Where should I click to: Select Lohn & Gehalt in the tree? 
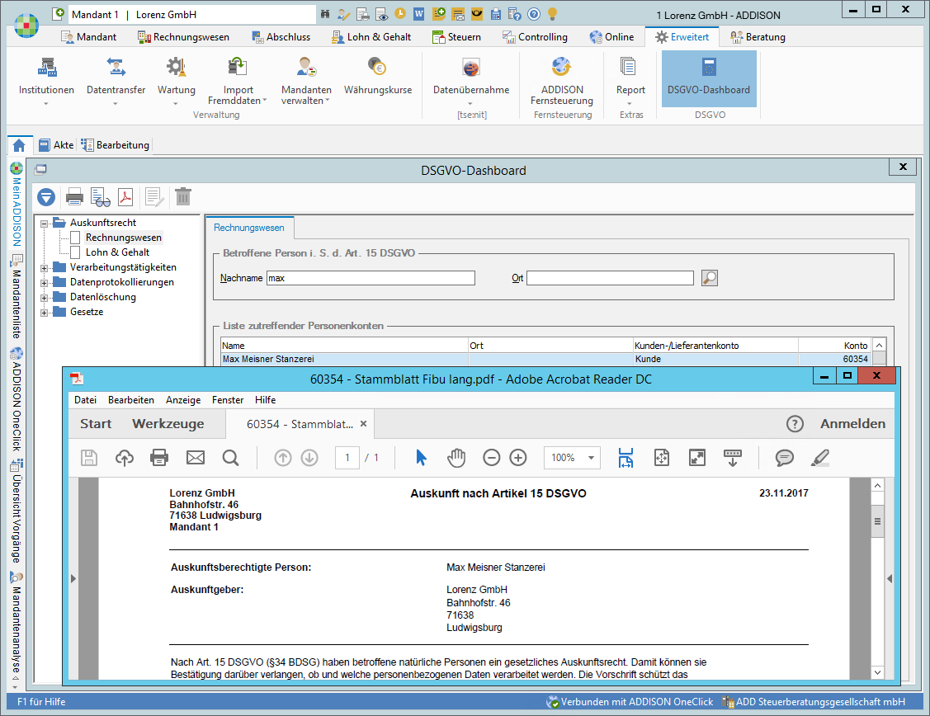(x=117, y=252)
